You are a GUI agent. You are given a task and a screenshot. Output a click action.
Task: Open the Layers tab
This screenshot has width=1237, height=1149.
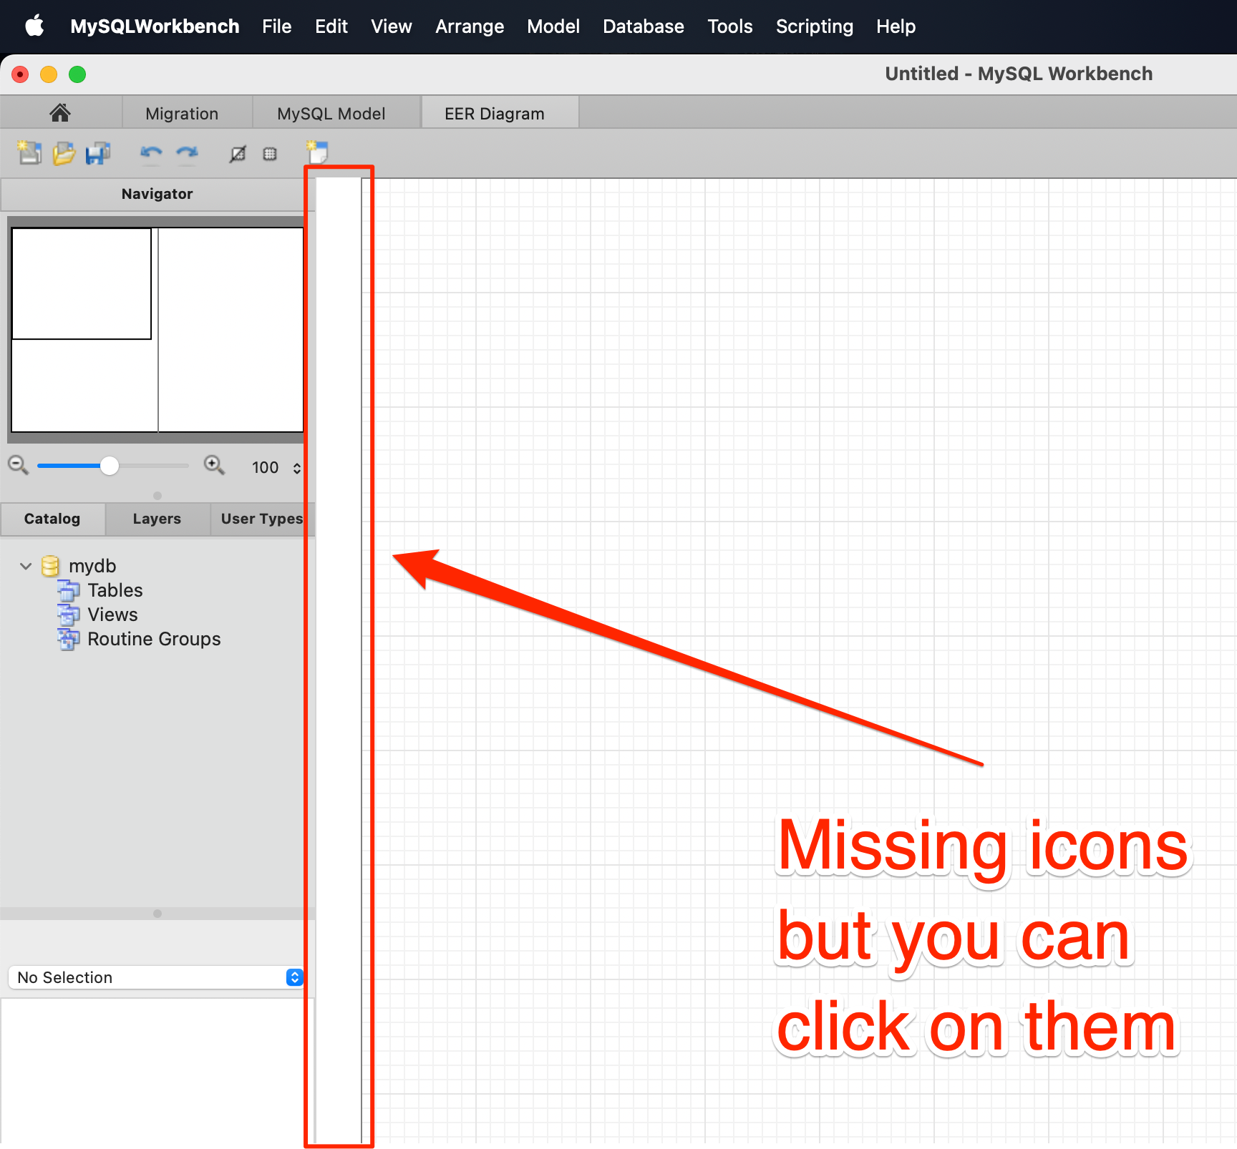(x=157, y=519)
